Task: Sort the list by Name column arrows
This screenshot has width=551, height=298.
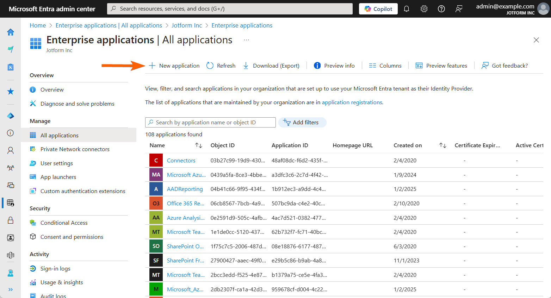Action: pos(199,145)
